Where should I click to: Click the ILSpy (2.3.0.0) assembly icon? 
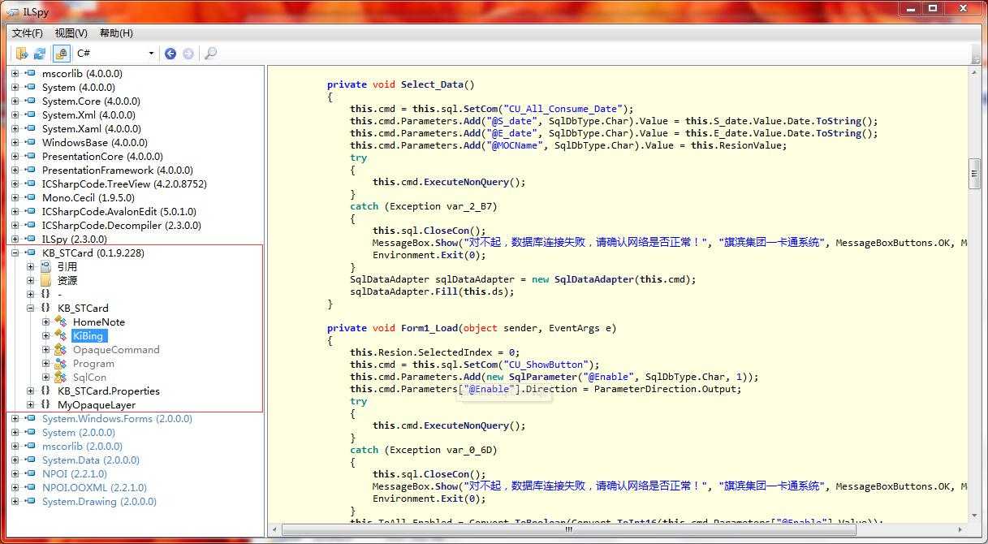[x=30, y=239]
